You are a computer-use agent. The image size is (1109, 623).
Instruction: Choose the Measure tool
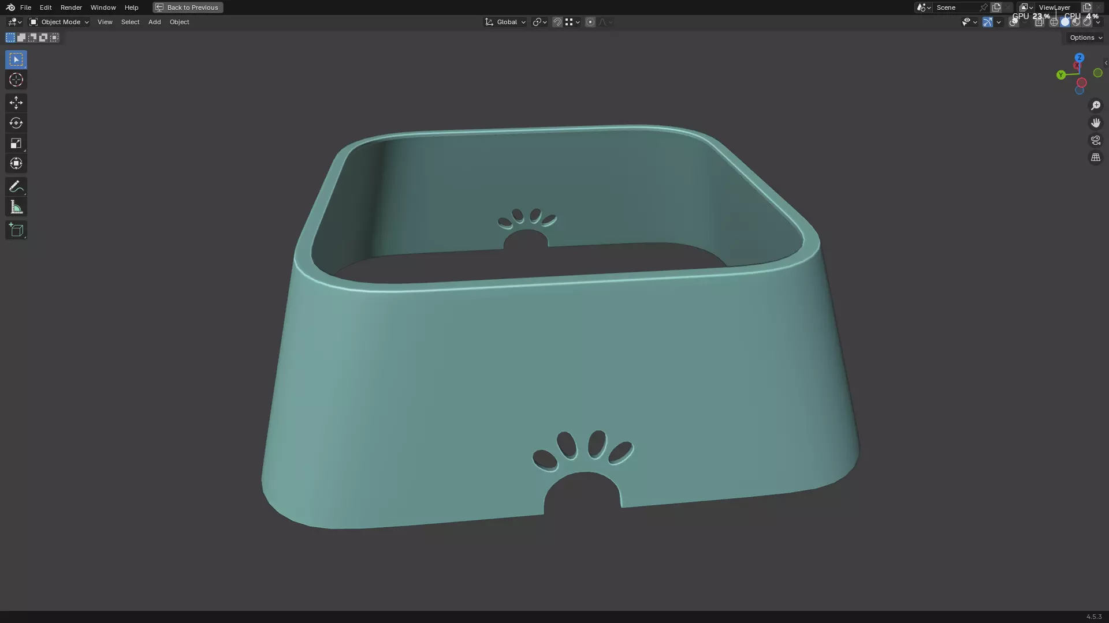point(16,207)
